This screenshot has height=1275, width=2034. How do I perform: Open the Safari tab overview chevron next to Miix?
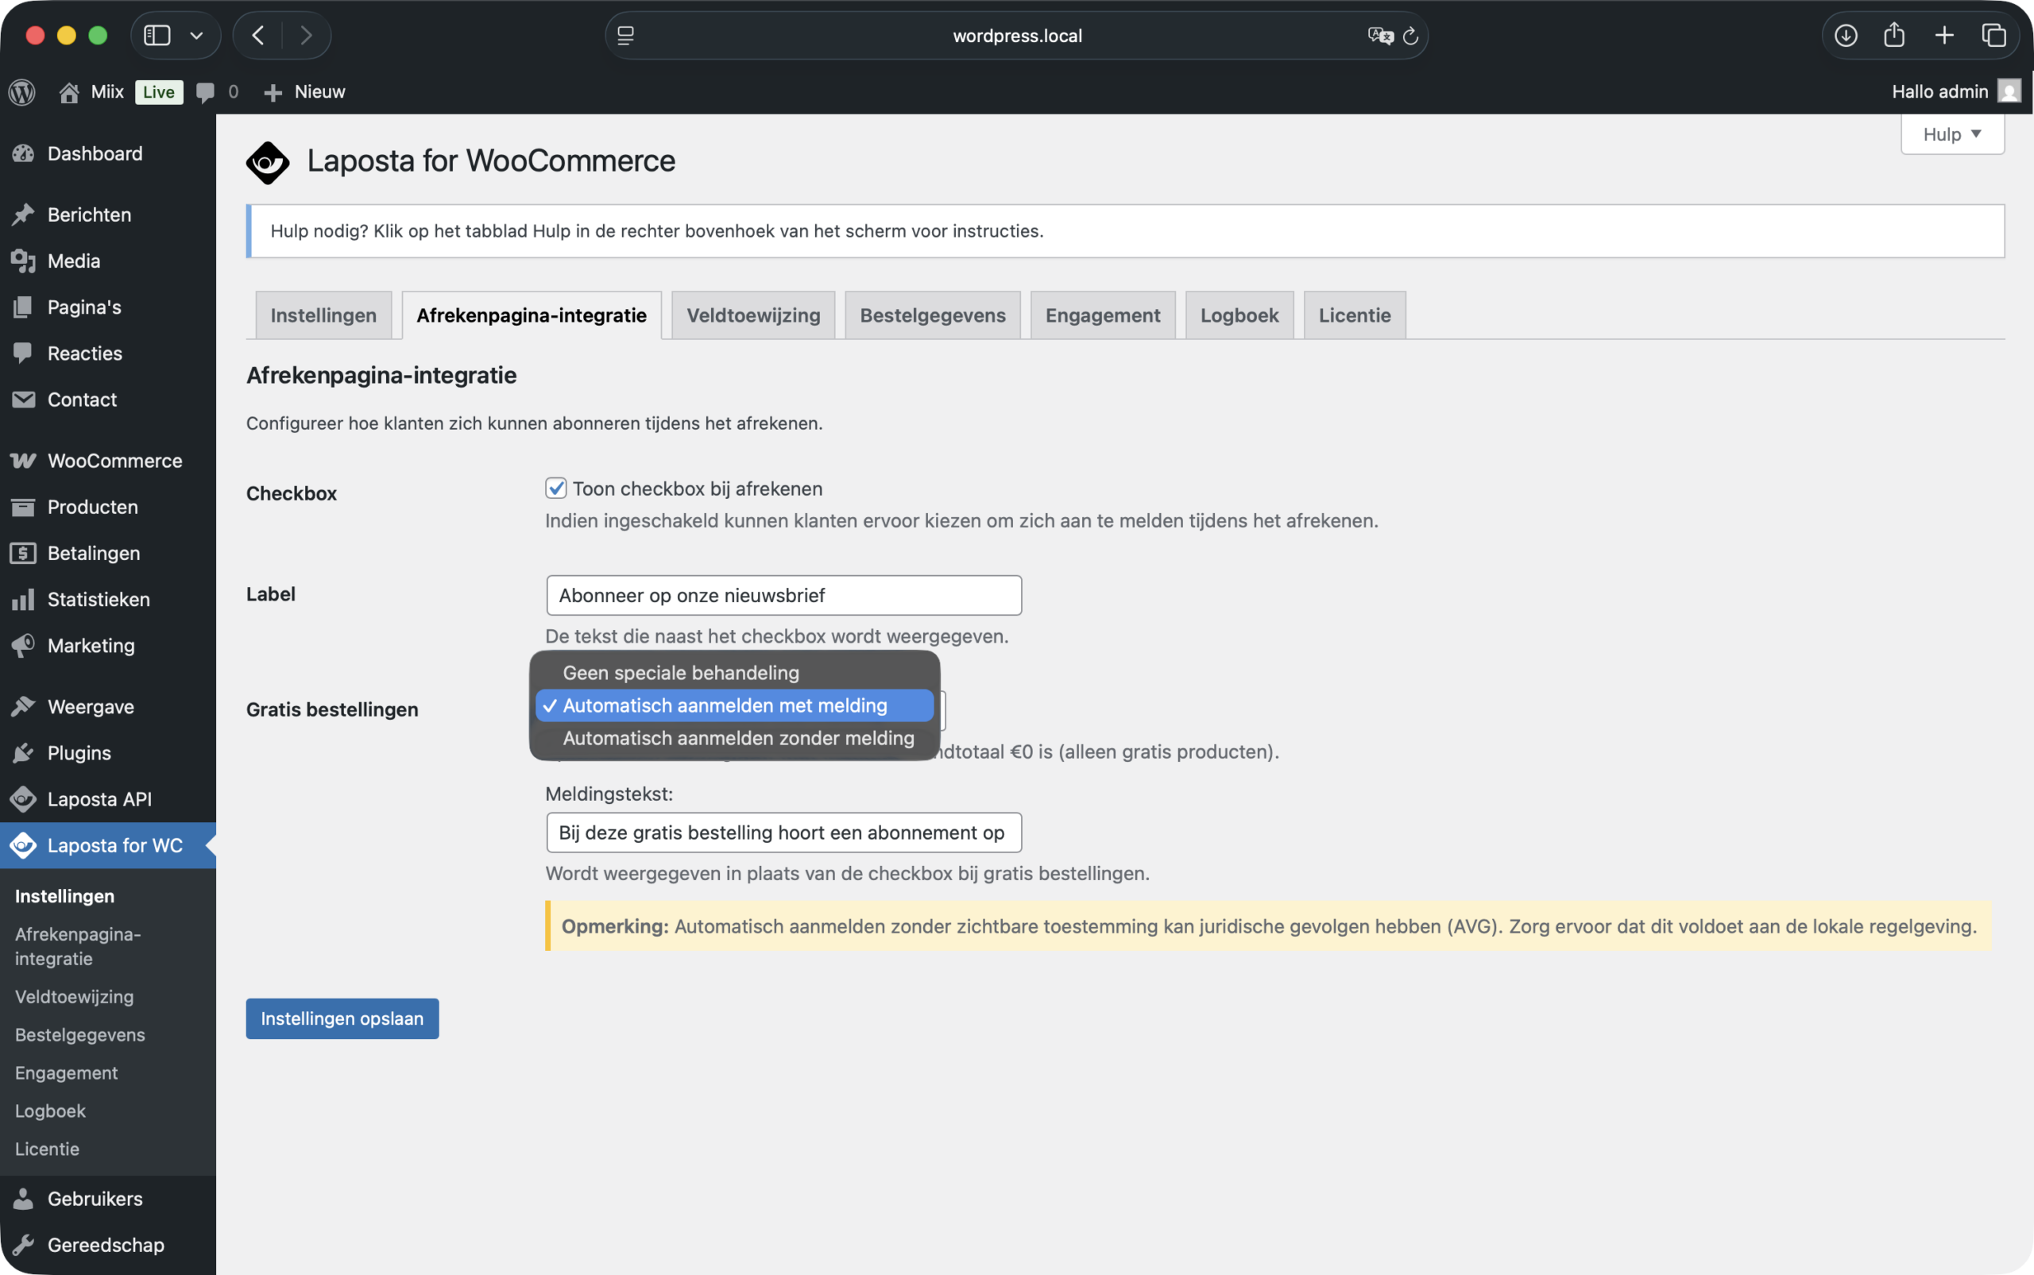197,35
